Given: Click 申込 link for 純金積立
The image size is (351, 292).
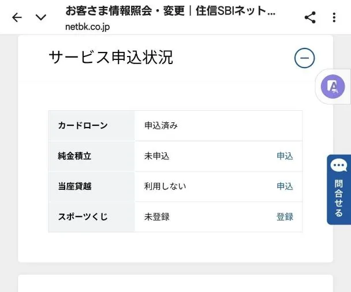Looking at the screenshot, I should (x=285, y=156).
